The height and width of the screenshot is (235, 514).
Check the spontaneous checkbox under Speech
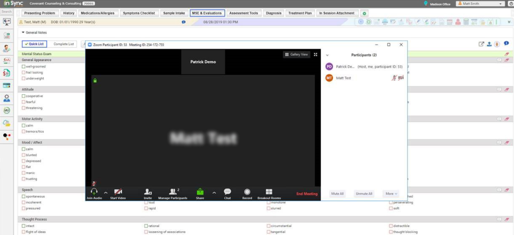tap(24, 196)
